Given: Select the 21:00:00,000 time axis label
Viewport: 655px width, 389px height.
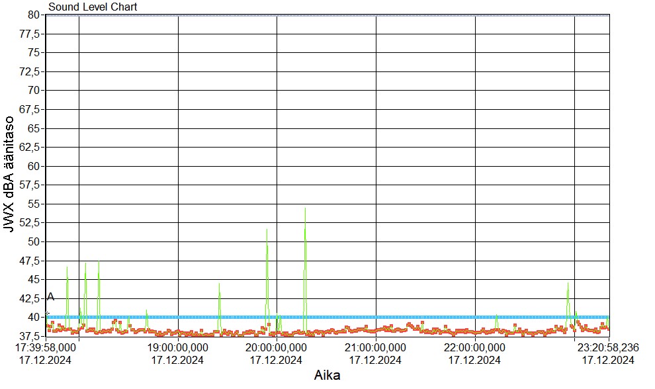Looking at the screenshot, I should 375,347.
